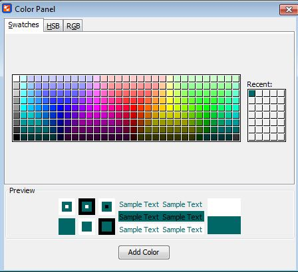This screenshot has height=272, width=298.
Task: Pick the white swatch at palette's top-left corner
Action: tap(16, 78)
